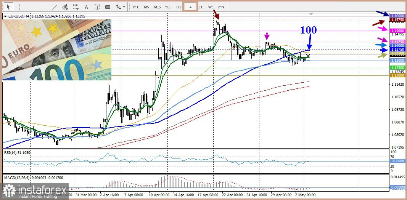This screenshot has width=407, height=200.
Task: Pick the trendline drawing tool
Action: click(55, 7)
